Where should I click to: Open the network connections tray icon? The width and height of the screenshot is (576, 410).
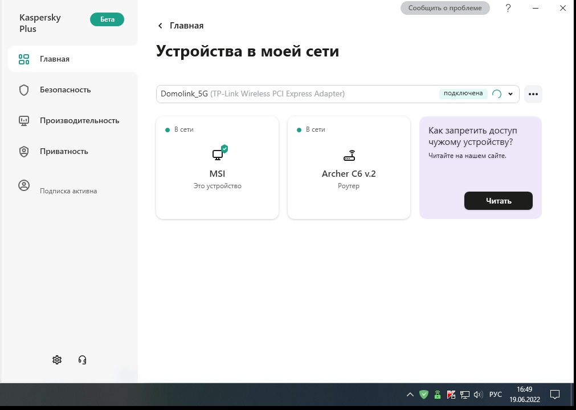pyautogui.click(x=465, y=395)
